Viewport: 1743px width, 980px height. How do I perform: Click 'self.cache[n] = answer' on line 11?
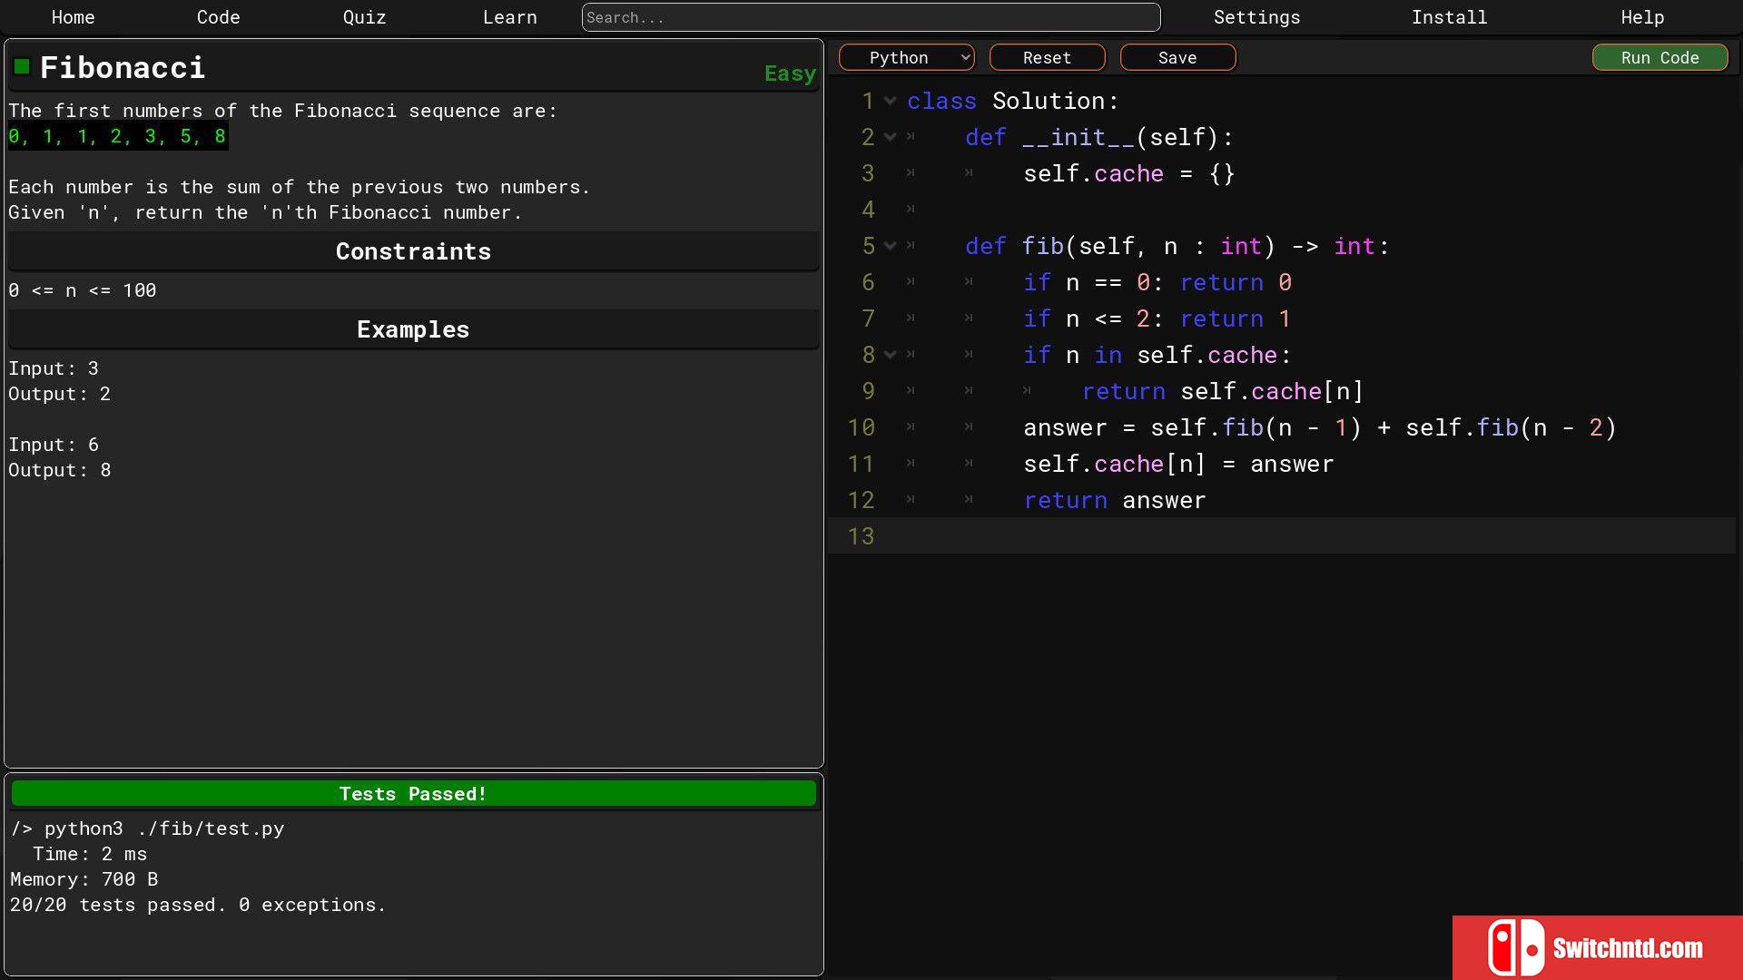tap(1178, 464)
